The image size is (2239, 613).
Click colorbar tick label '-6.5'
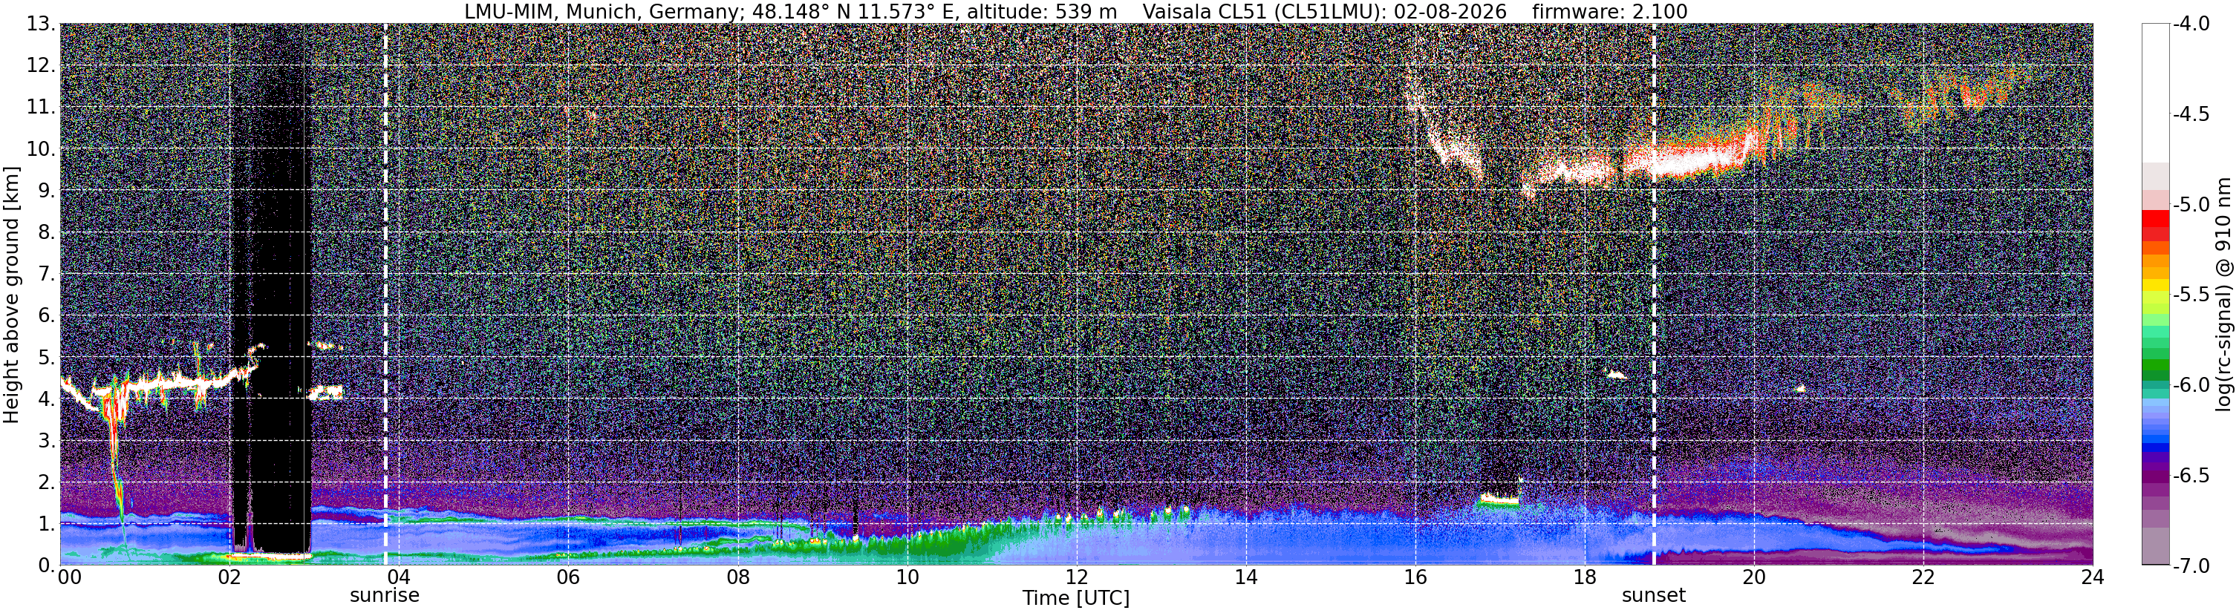[x=2191, y=476]
